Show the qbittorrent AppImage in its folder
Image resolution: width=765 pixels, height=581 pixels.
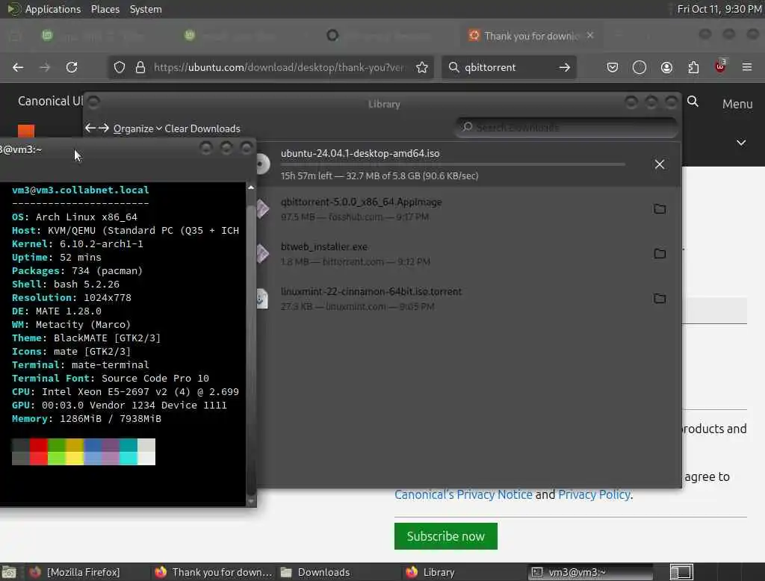tap(660, 209)
